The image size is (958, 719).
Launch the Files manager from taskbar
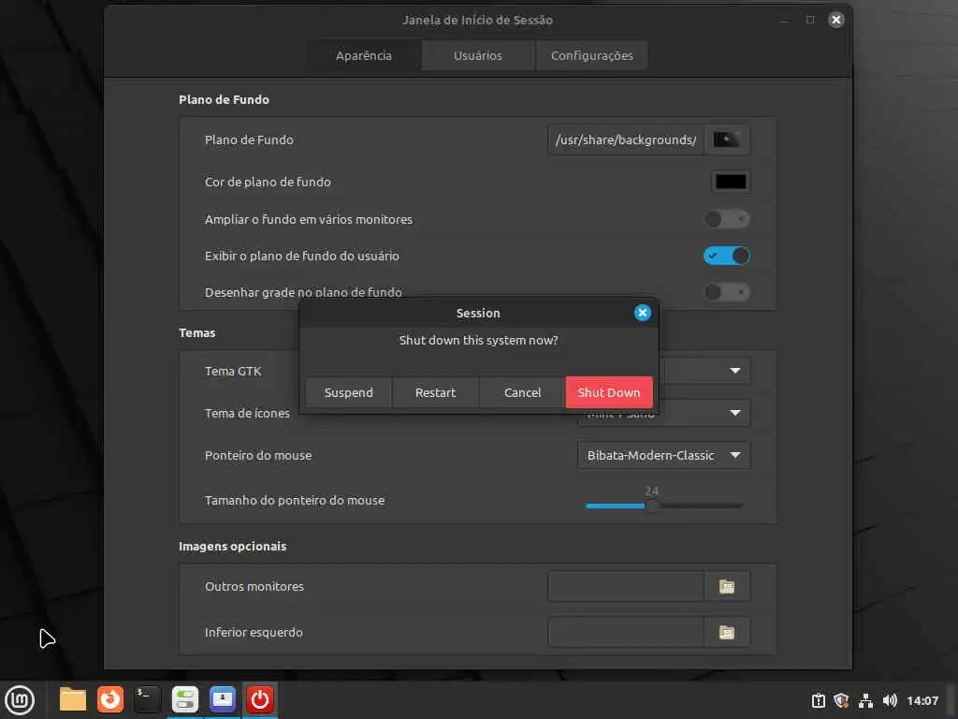pos(73,699)
